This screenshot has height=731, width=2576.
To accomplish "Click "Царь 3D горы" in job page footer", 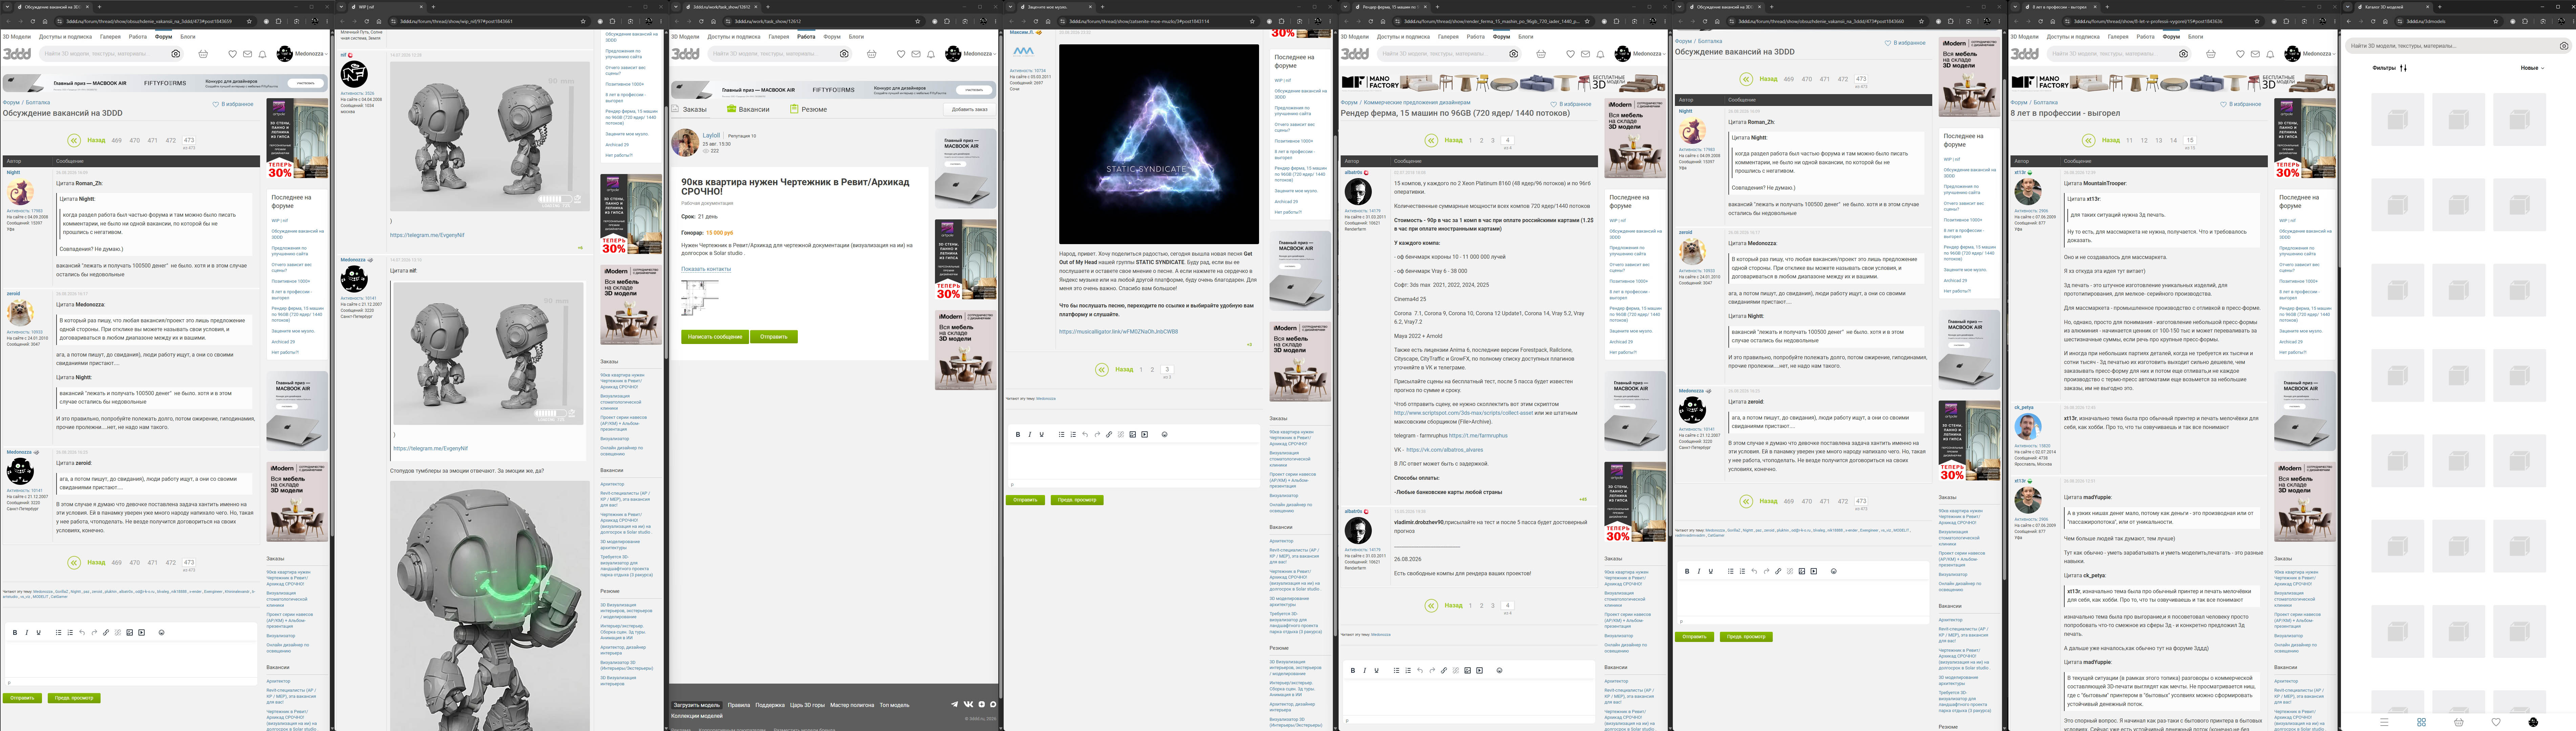I will coord(807,705).
